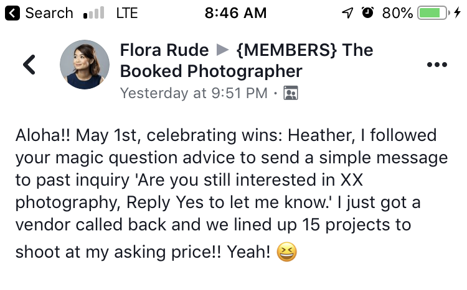This screenshot has width=467, height=290.
Task: Tap the group privacy icon after timestamp
Action: 291,93
